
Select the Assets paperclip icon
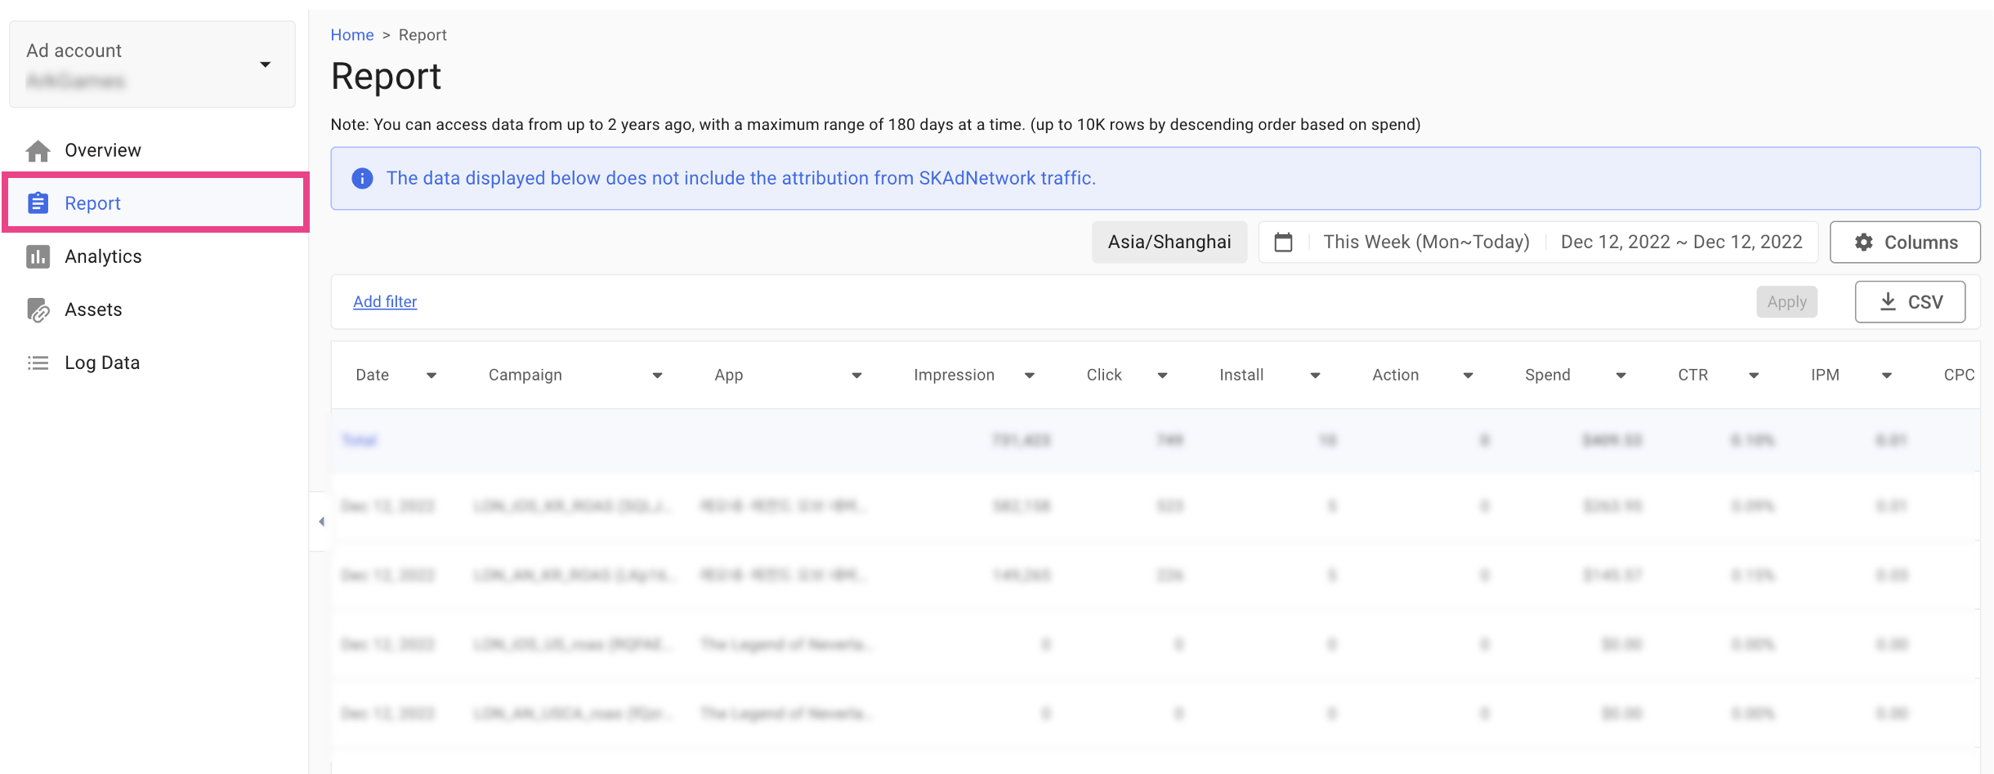tap(38, 309)
